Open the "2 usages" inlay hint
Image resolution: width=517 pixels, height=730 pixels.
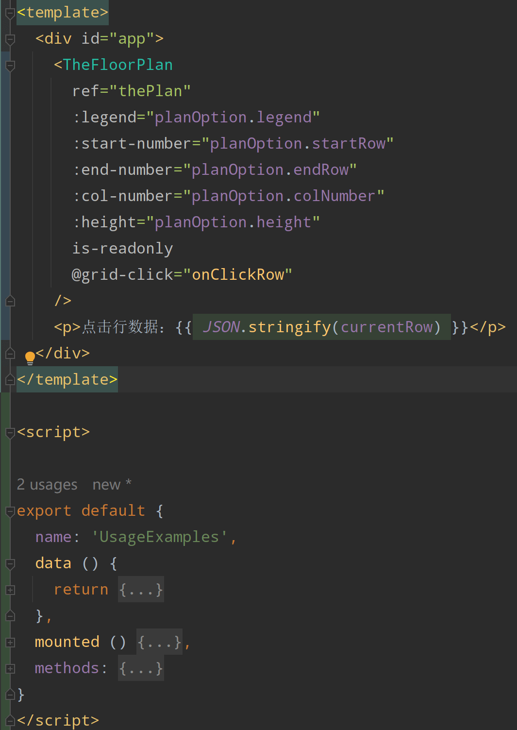pos(47,485)
